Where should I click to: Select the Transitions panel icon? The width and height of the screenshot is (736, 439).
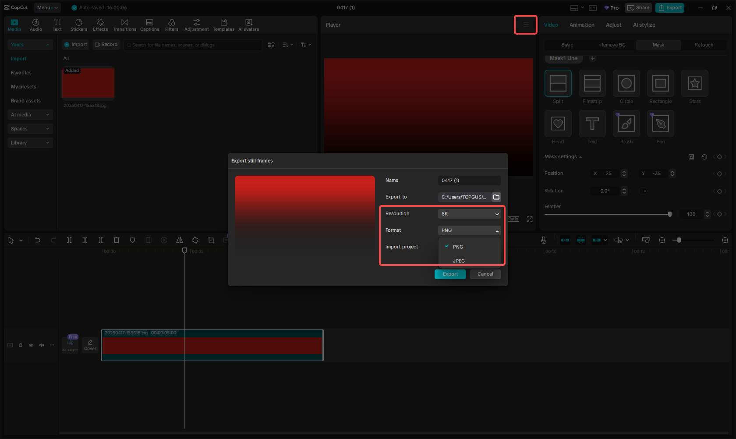coord(125,25)
